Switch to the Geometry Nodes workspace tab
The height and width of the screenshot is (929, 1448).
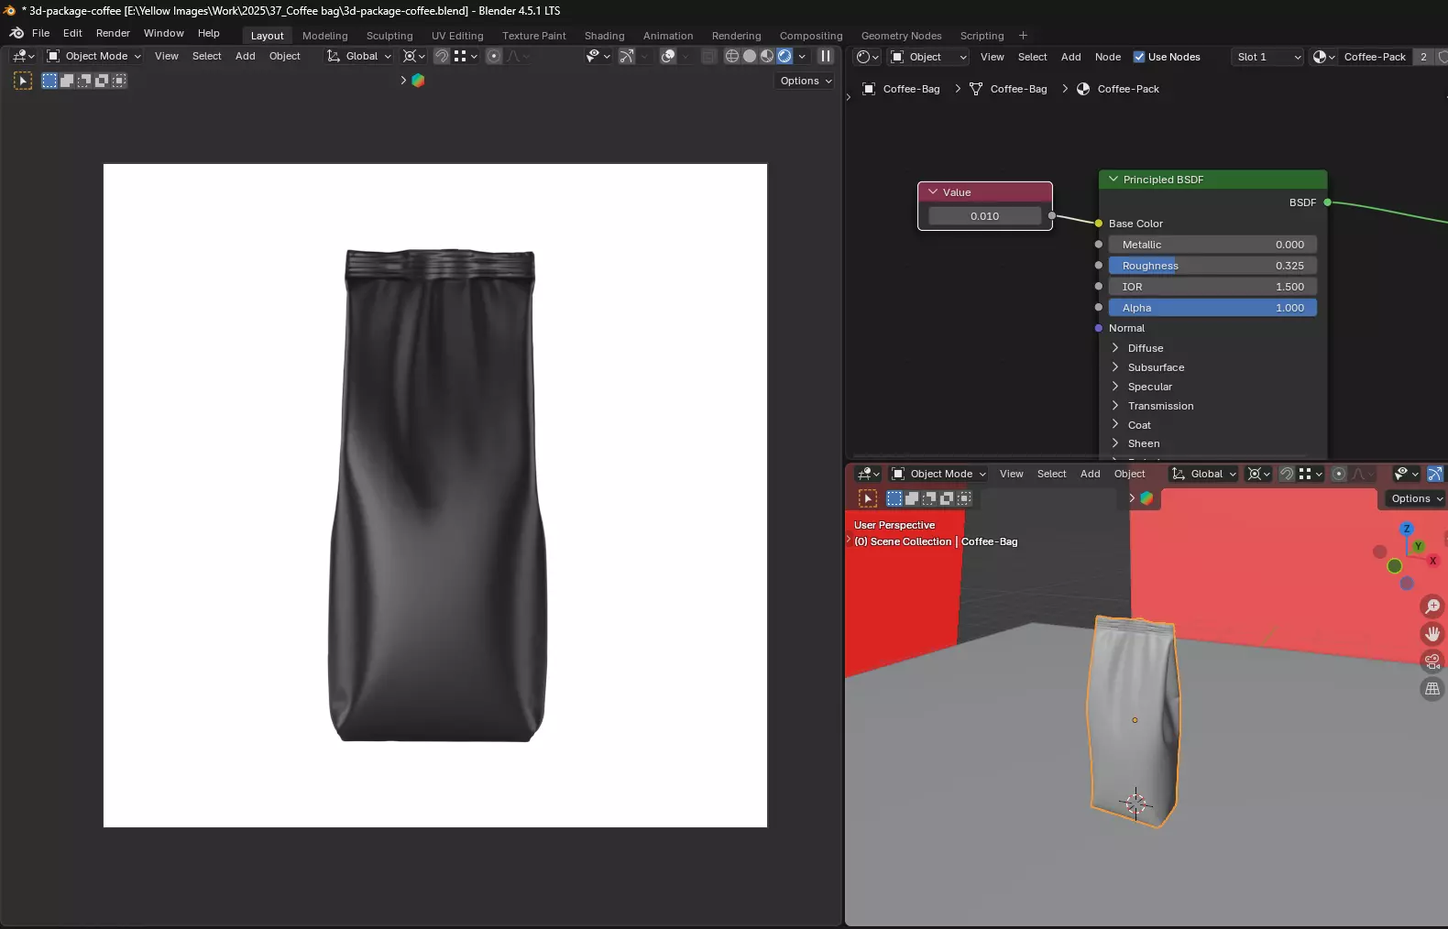click(902, 36)
